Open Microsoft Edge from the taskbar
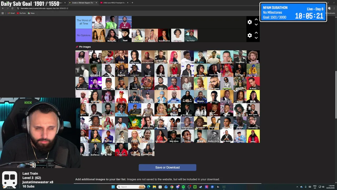Viewport: 337px width, 190px height. pos(148,187)
